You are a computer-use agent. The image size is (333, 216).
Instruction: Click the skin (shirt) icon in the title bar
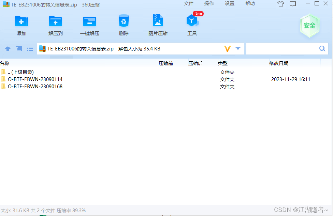pos(281,4)
